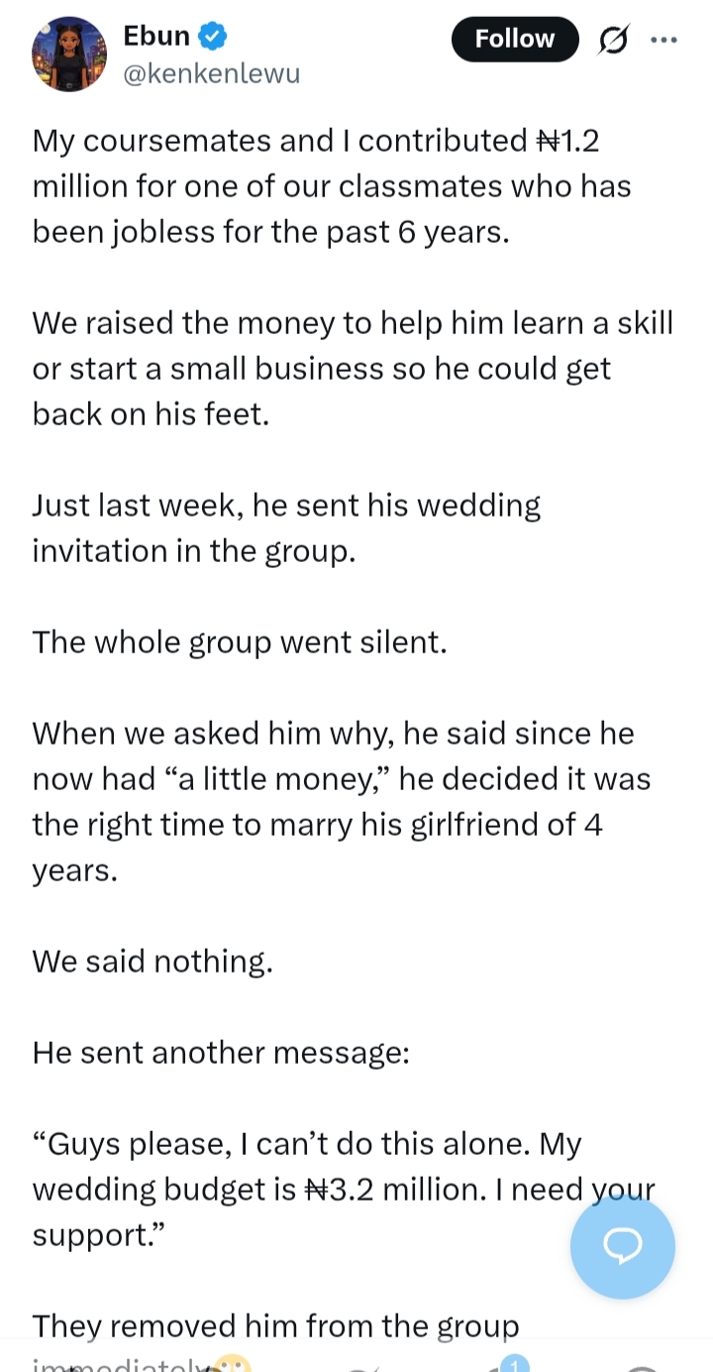Open the three-dot more options menu
Screen dimensions: 713x1372
coord(663,40)
